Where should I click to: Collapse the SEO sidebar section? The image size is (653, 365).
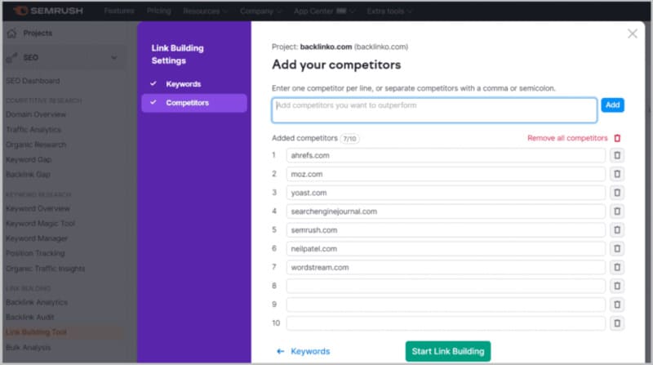(x=113, y=57)
